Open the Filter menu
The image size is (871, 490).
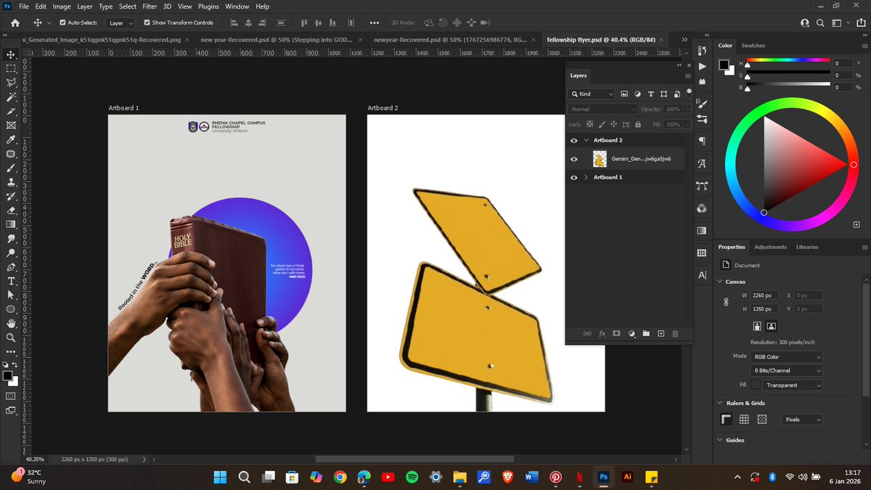tap(150, 7)
